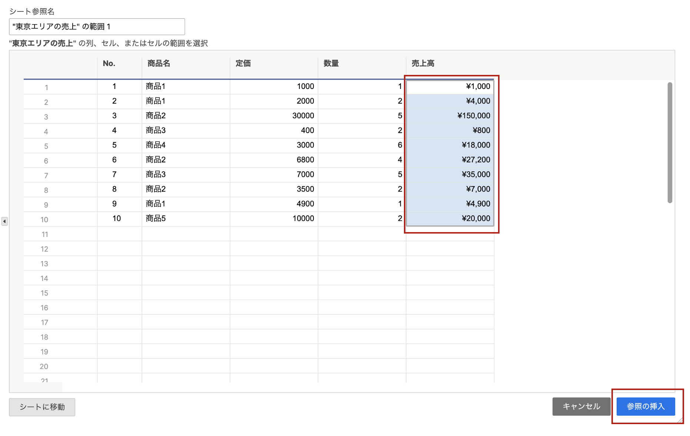Click 商品1 cell in row 9

click(186, 204)
